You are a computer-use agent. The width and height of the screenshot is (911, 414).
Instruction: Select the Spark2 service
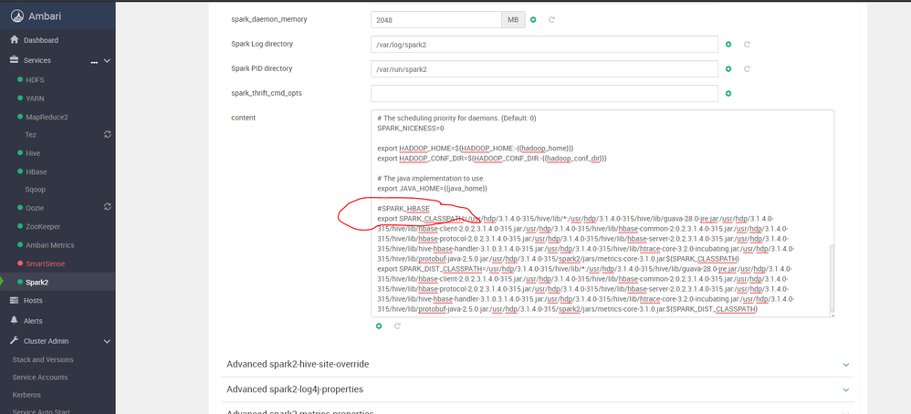pyautogui.click(x=37, y=282)
